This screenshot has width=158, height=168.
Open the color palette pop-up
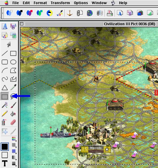click(x=14, y=139)
